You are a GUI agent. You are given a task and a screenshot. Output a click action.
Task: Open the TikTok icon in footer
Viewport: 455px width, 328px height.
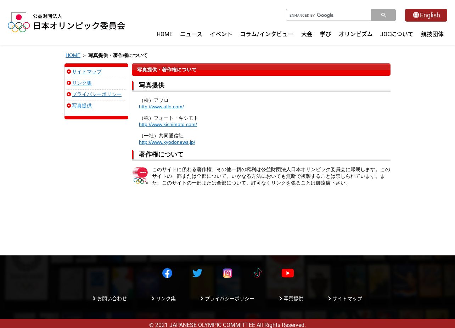coord(258,273)
